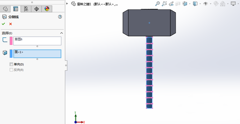240x124 pixels.
Task: Click the pink sketch selection color swatch
Action: (11, 41)
